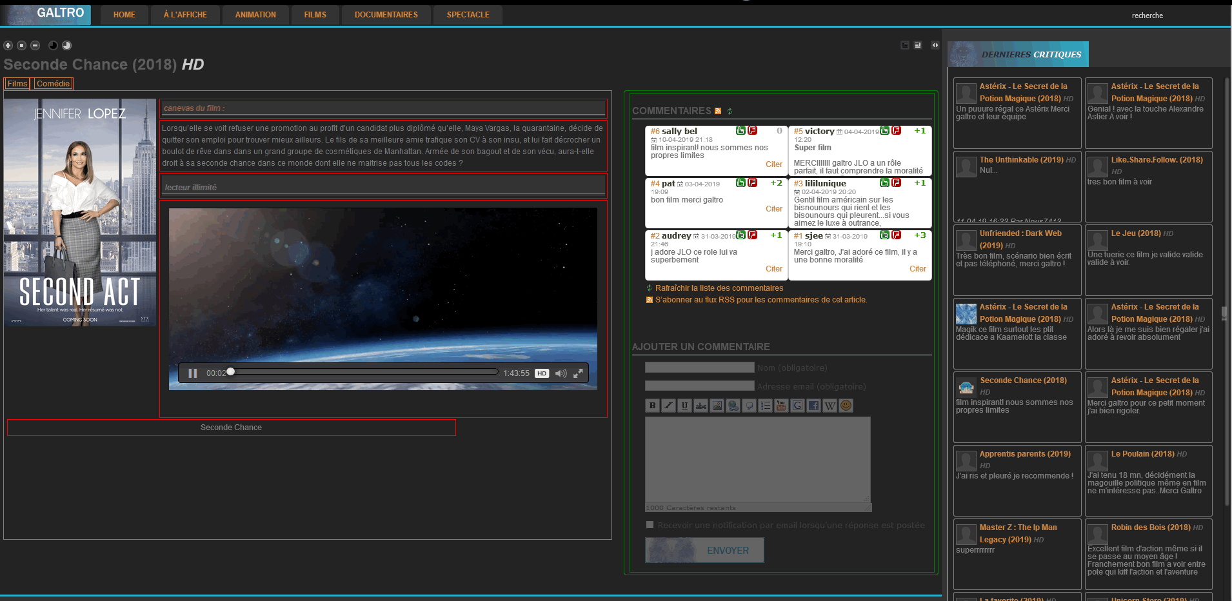Image resolution: width=1232 pixels, height=601 pixels.
Task: Click the green refresh icon beside COMMENTAIRES
Action: (x=730, y=111)
